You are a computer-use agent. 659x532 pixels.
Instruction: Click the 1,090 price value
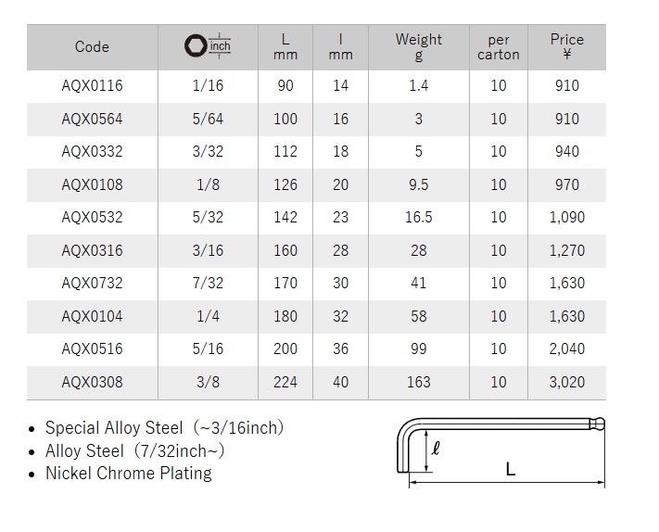click(565, 218)
